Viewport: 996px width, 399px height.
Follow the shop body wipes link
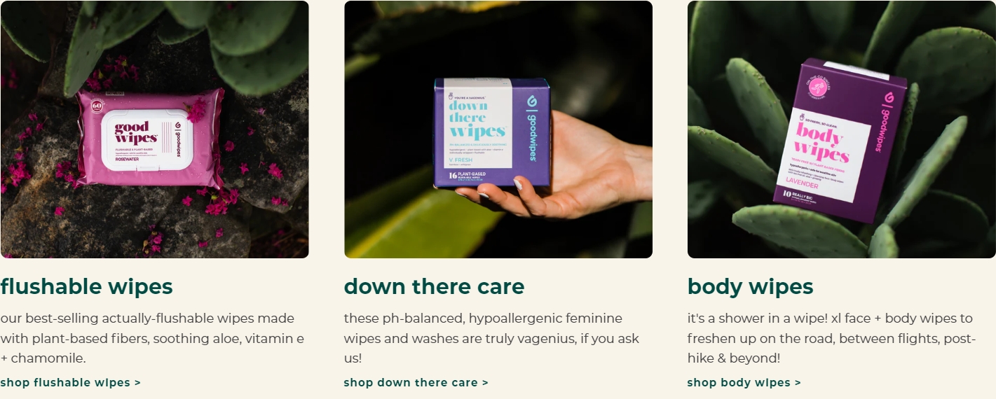click(744, 382)
